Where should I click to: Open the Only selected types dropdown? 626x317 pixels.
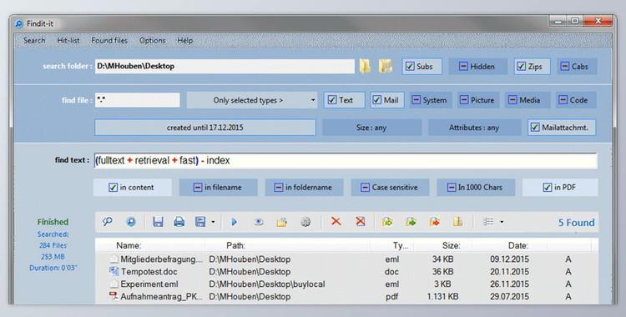point(252,100)
